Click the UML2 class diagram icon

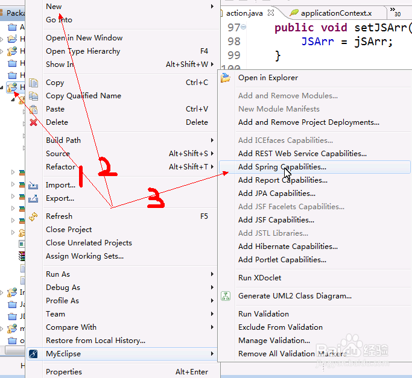click(226, 296)
